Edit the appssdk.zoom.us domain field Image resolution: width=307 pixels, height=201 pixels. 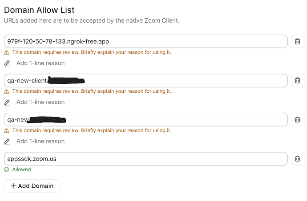coord(145,159)
